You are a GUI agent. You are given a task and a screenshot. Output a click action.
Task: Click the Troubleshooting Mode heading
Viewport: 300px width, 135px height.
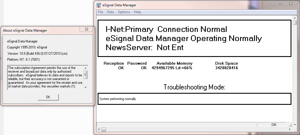click(x=195, y=87)
